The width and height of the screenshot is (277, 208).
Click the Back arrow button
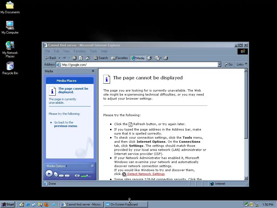pos(51,58)
